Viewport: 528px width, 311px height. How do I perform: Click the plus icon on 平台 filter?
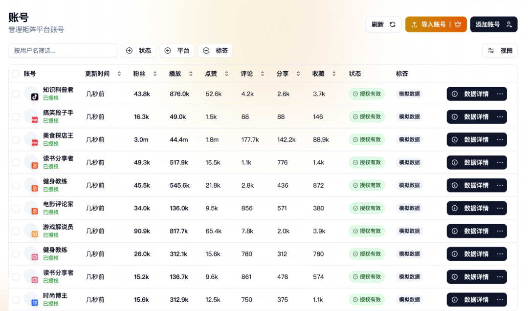pyautogui.click(x=168, y=51)
